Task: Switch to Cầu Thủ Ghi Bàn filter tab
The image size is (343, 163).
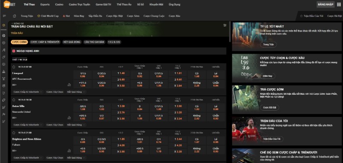Action: (94, 42)
